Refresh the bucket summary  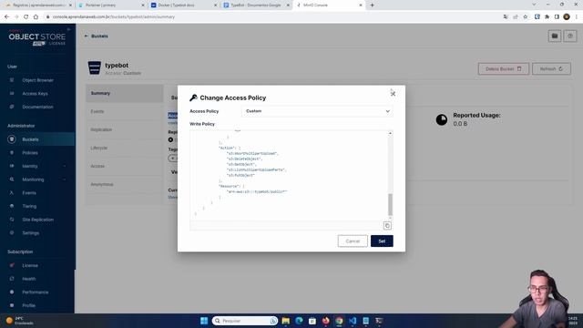551,69
